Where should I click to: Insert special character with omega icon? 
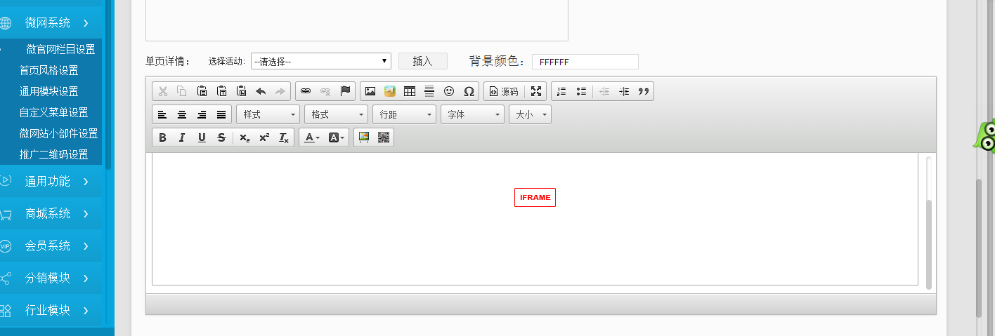pyautogui.click(x=469, y=91)
